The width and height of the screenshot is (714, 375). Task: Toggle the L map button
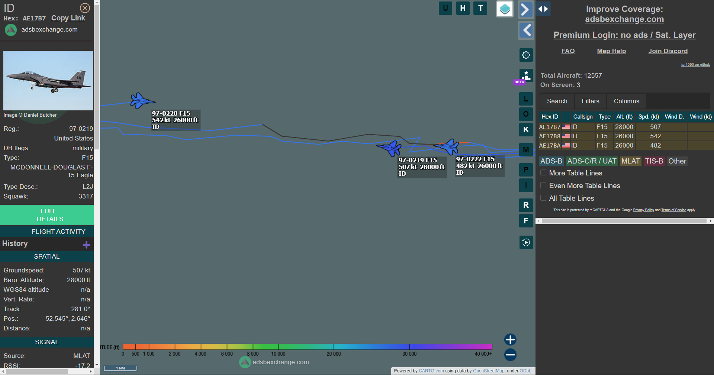(x=526, y=99)
